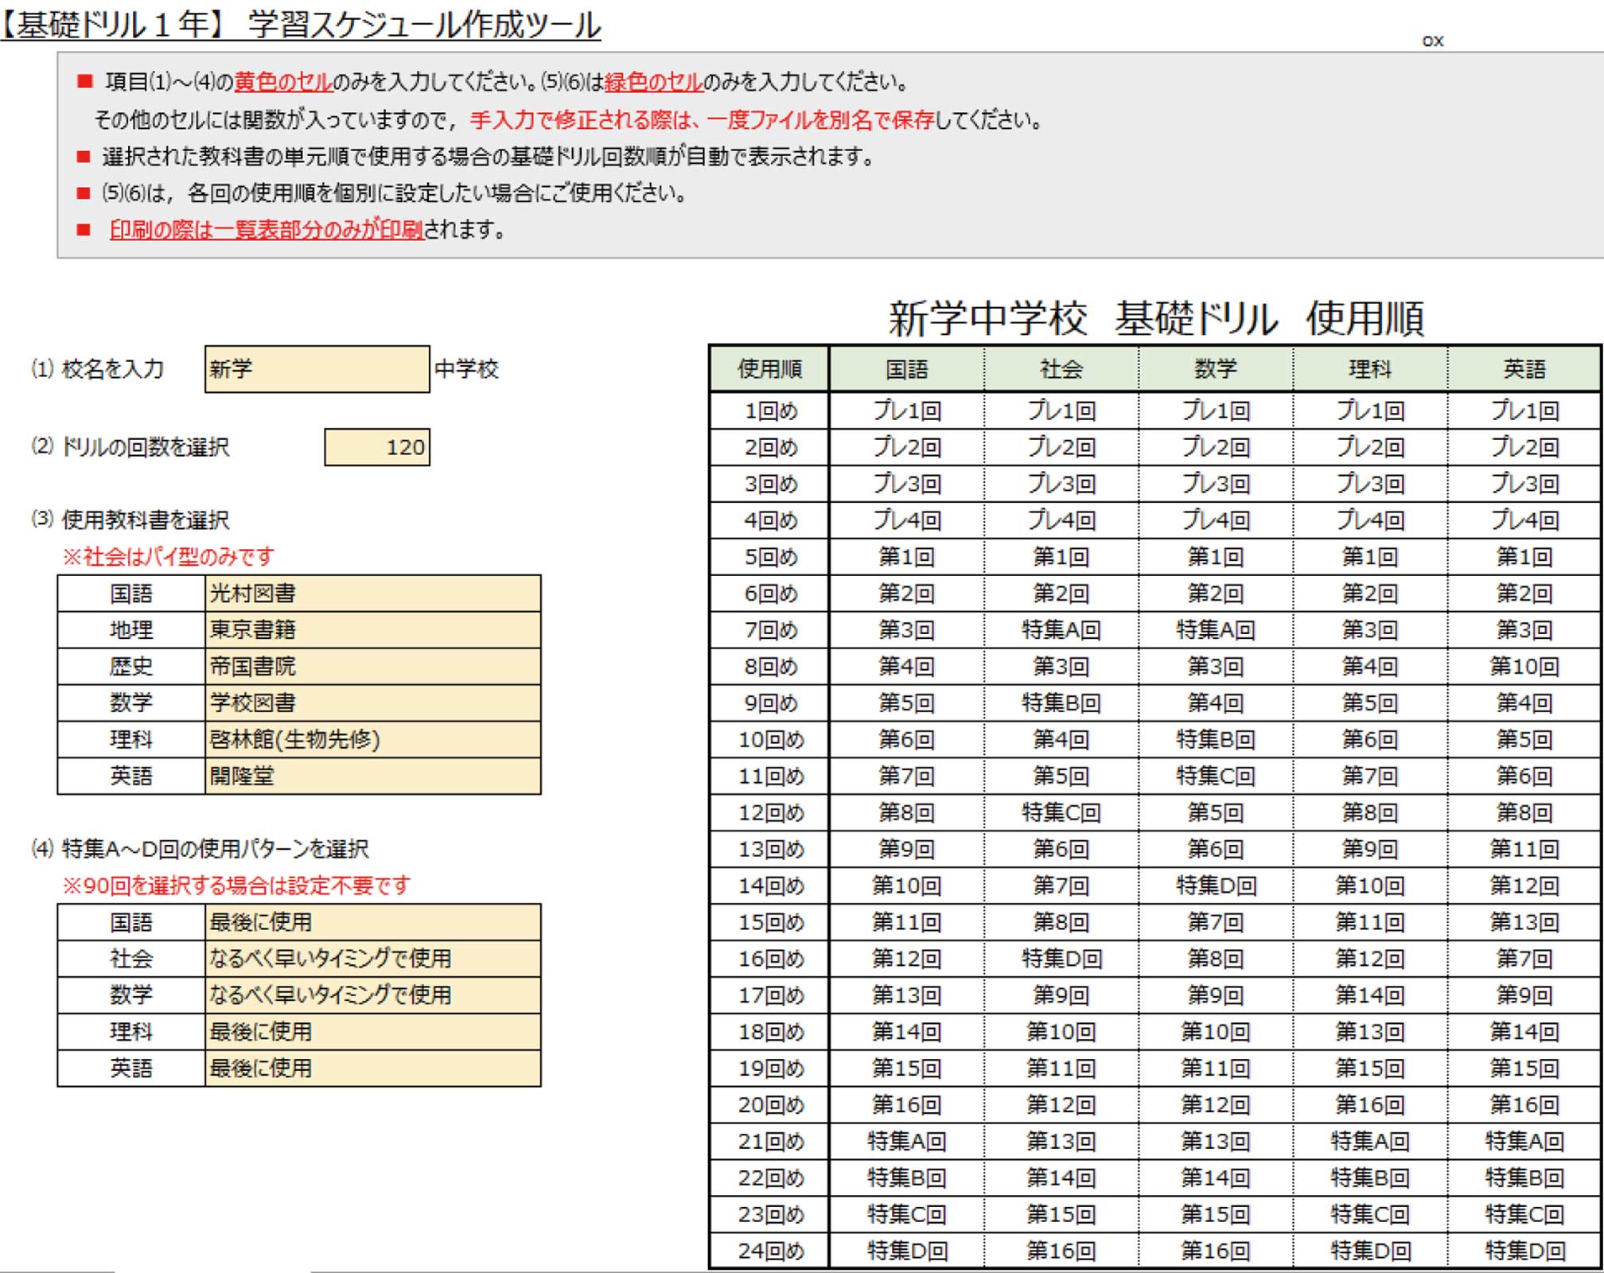Click the 中学校 suffix text
Viewport: 1604px width, 1273px height.
pyautogui.click(x=467, y=369)
